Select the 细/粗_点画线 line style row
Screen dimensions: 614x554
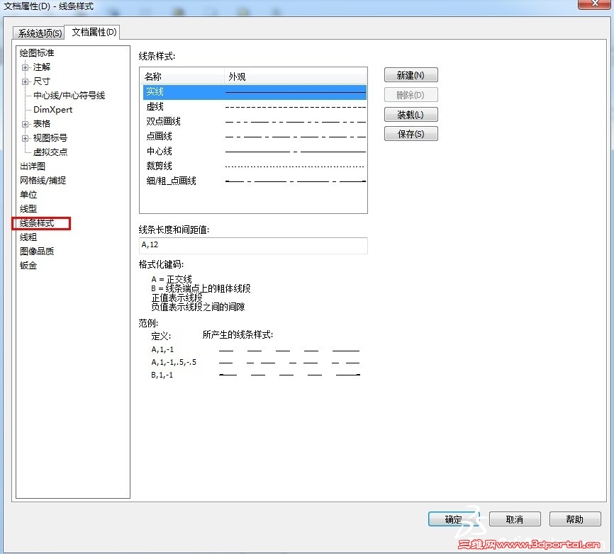255,181
